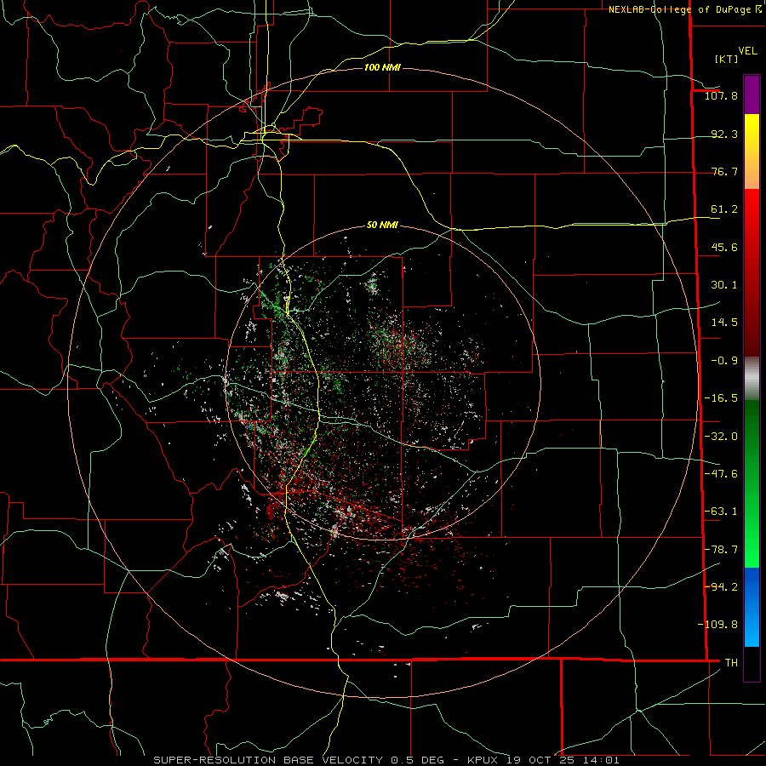
Task: Click the purple top segment of velocity color bar
Action: tap(752, 94)
